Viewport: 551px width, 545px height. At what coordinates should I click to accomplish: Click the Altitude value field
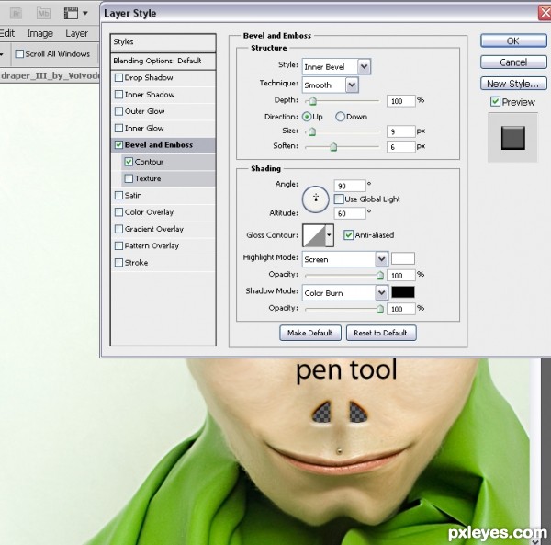pos(350,213)
